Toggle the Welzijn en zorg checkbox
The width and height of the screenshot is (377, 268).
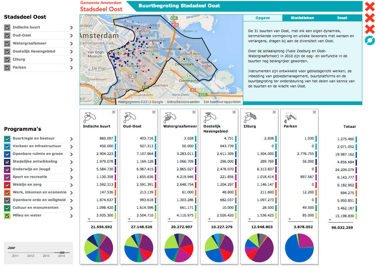click(x=7, y=185)
